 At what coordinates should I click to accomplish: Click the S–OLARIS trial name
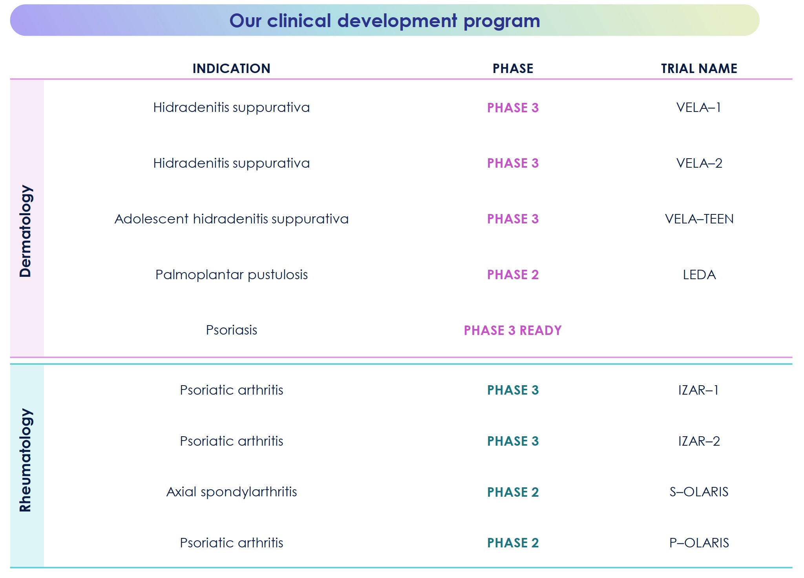click(x=699, y=492)
